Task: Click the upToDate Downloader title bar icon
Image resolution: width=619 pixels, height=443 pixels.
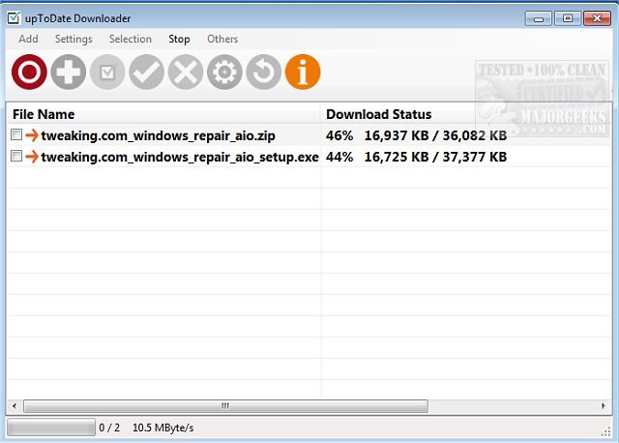Action: pos(14,18)
